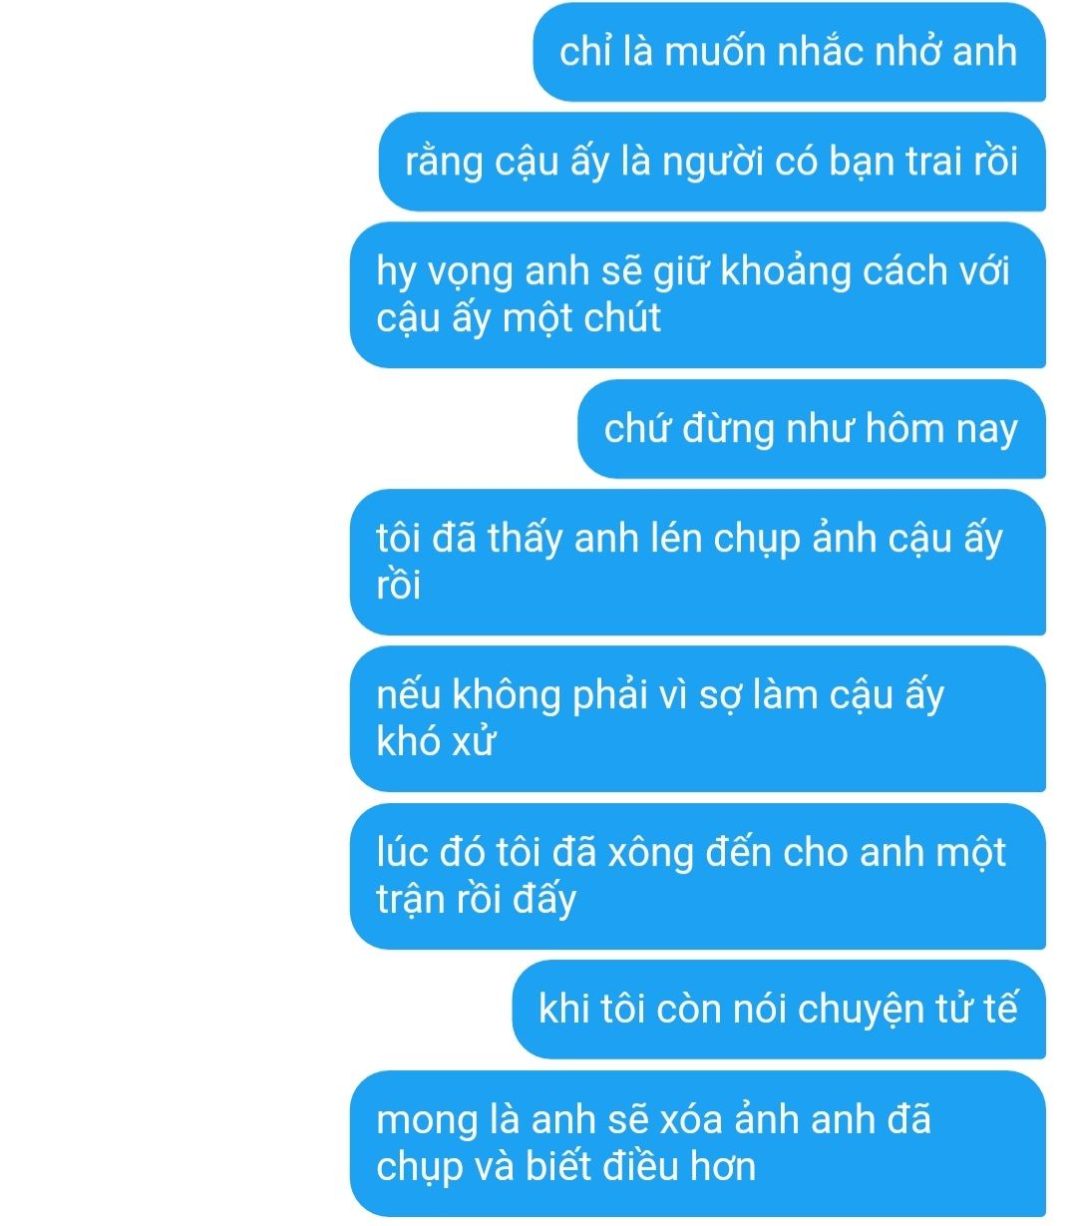Screen dimensions: 1077x1226
Task: Click the line 'chụp và biết điều hơn'
Action: pyautogui.click(x=565, y=1166)
